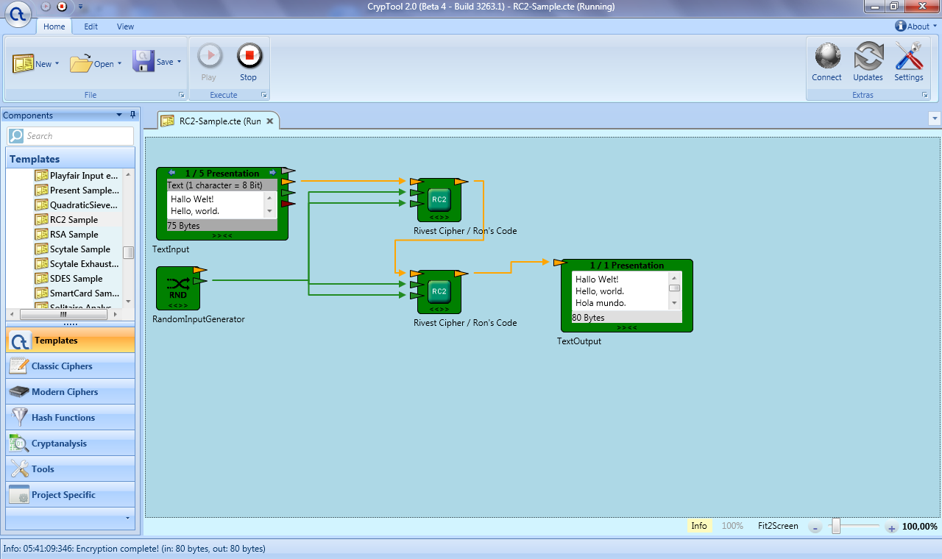Click the zoom out minus icon
The image size is (942, 559).
pos(815,527)
